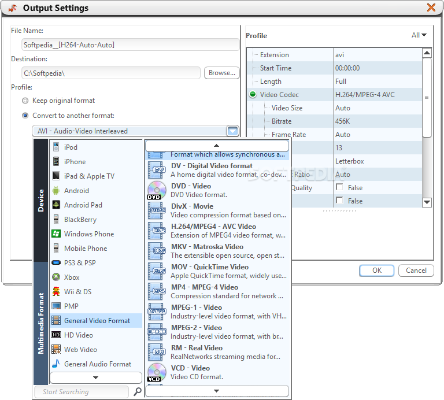Click the Video Codec value H.264/MPEG-4 AVC
Image resolution: width=444 pixels, height=400 pixels.
tap(365, 95)
